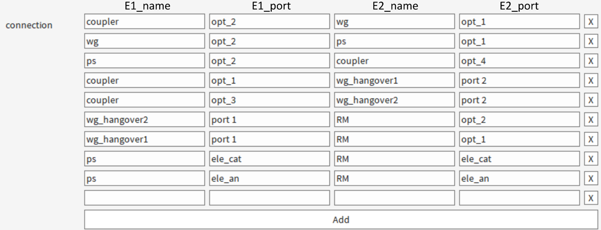
Task: Remove the coupler opt_2 to wg connection row
Action: tap(591, 22)
